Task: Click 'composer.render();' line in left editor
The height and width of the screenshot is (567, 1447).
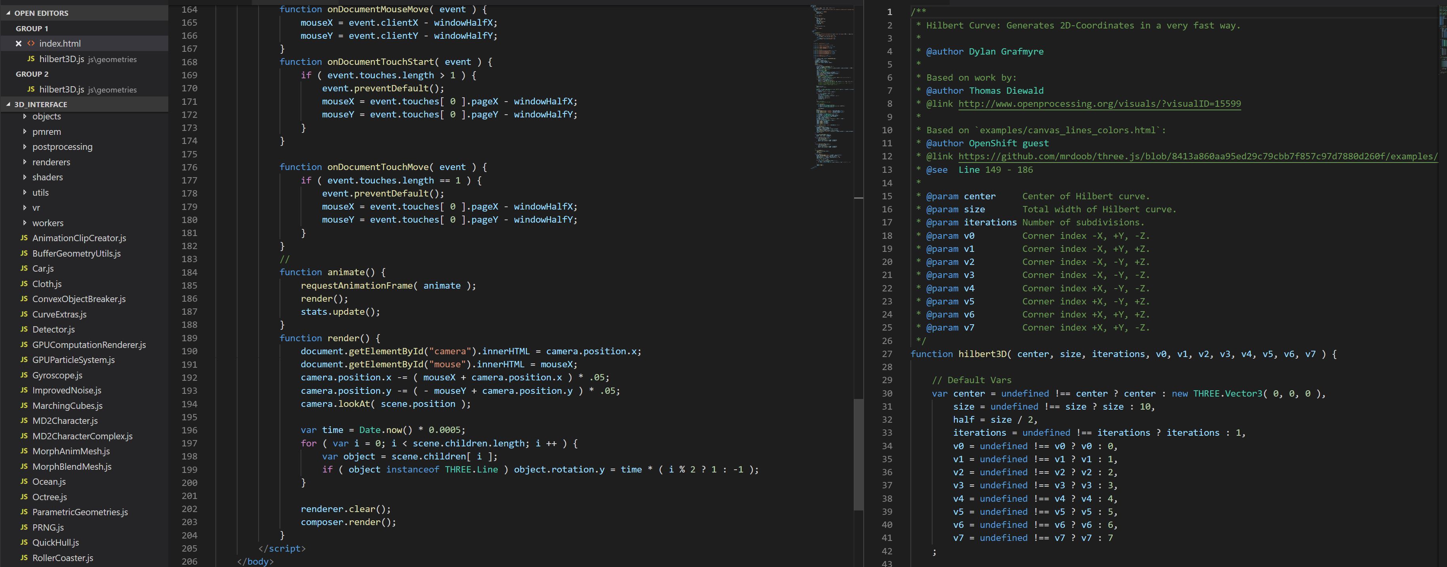Action: coord(348,522)
